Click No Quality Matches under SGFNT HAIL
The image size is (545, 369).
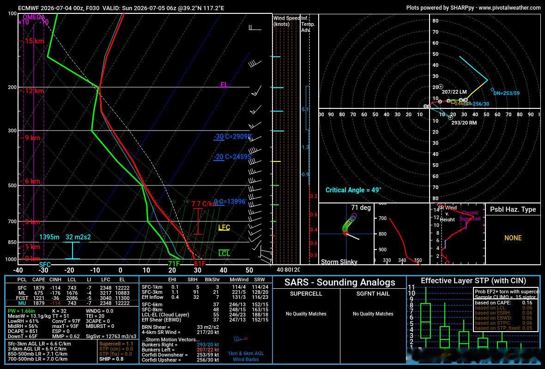point(373,314)
